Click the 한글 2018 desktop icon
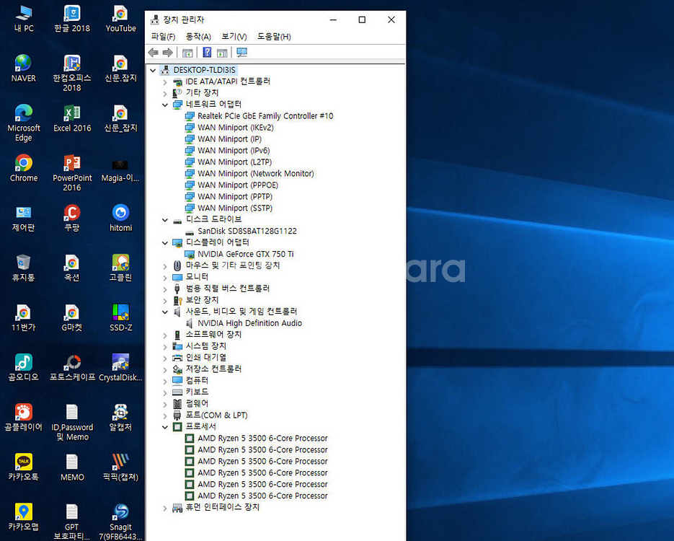Viewport: 674px width, 541px height. coord(72,19)
